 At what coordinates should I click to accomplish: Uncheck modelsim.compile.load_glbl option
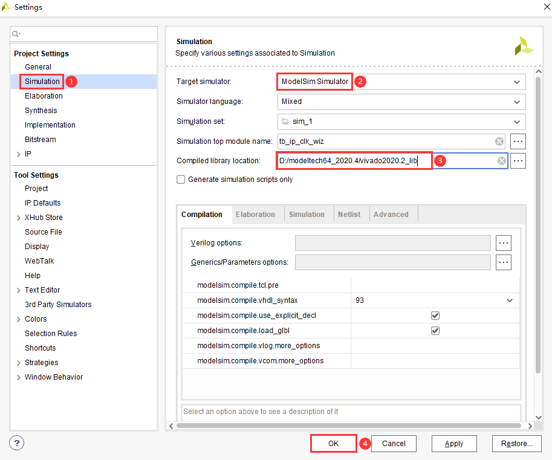[435, 331]
